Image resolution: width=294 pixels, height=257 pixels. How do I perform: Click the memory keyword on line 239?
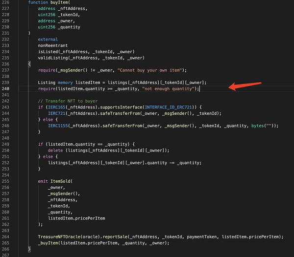[65, 83]
